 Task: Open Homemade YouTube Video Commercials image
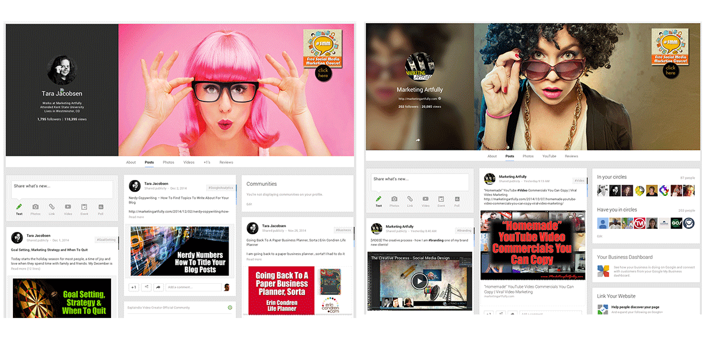coord(533,245)
